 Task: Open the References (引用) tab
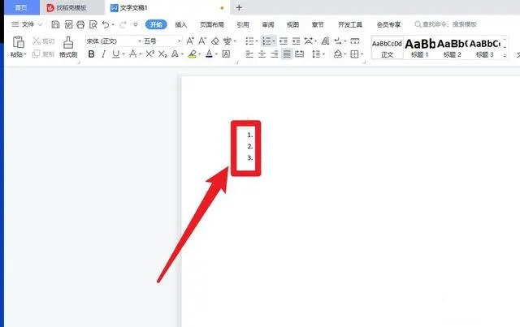coord(243,24)
